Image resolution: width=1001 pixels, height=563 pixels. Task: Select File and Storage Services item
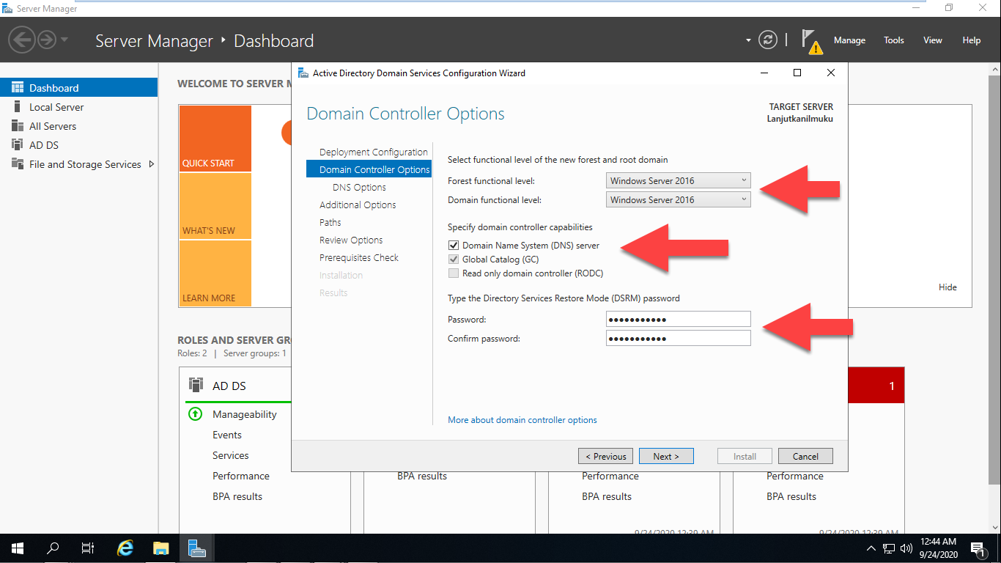pyautogui.click(x=78, y=164)
